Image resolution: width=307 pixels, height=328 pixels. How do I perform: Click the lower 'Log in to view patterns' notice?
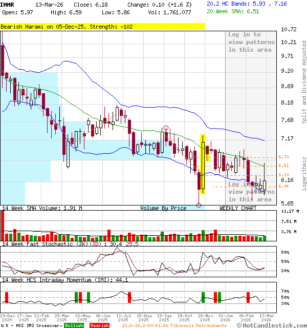251,192
